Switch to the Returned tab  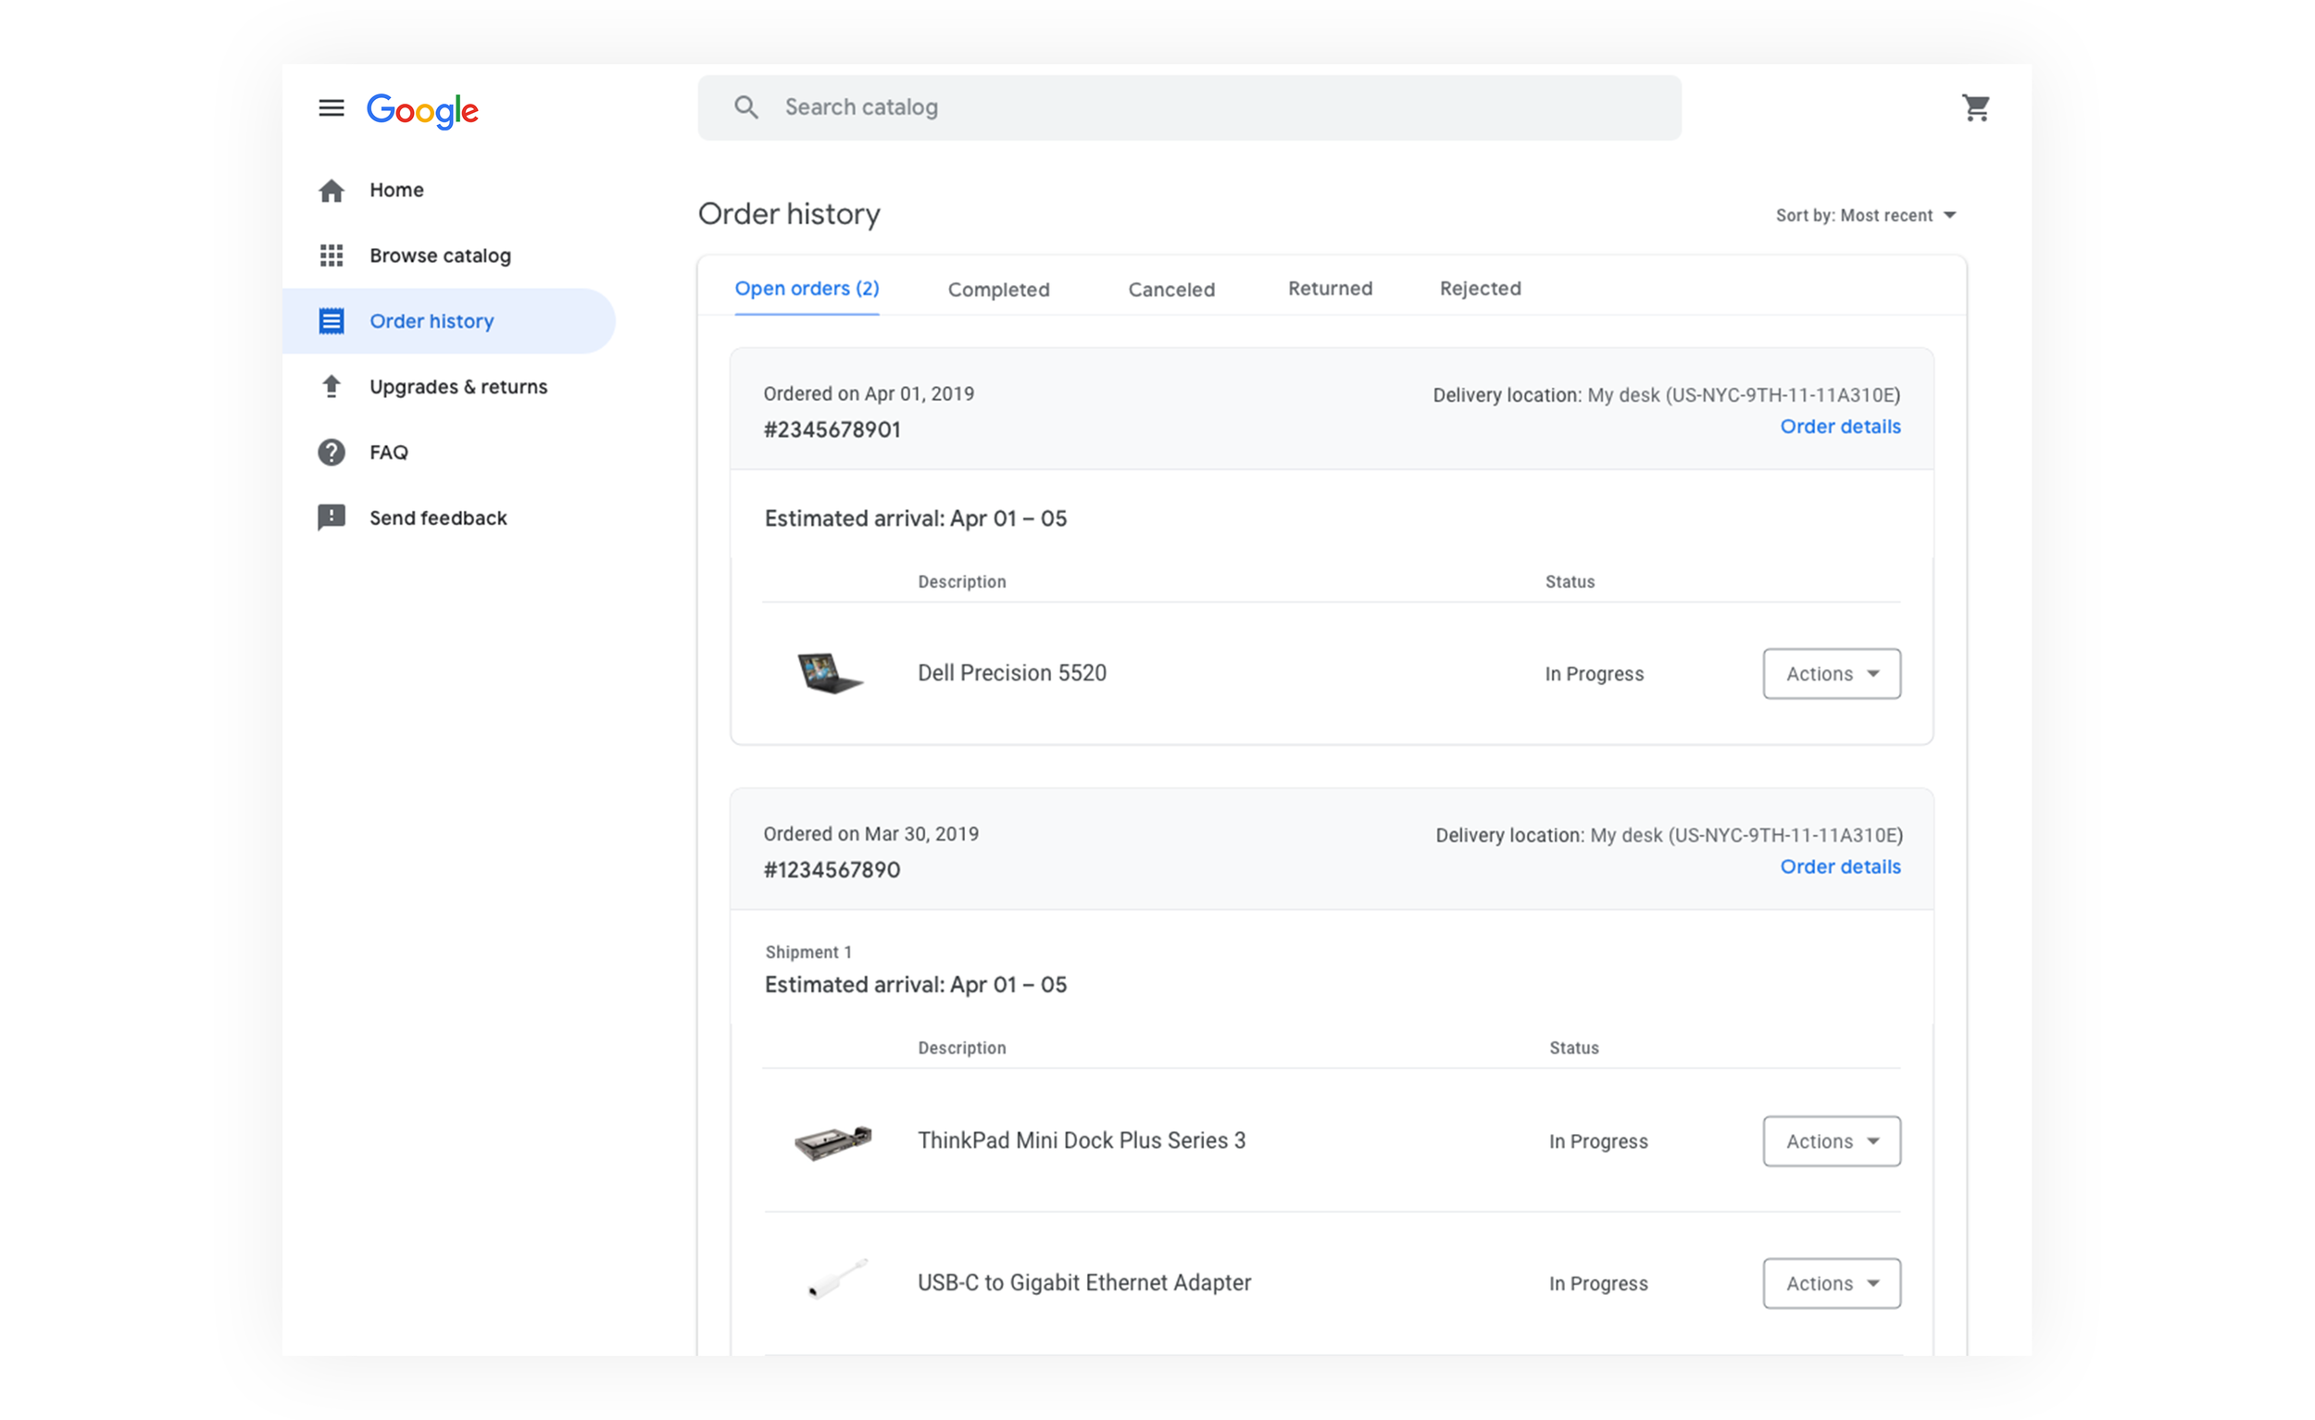pyautogui.click(x=1330, y=288)
